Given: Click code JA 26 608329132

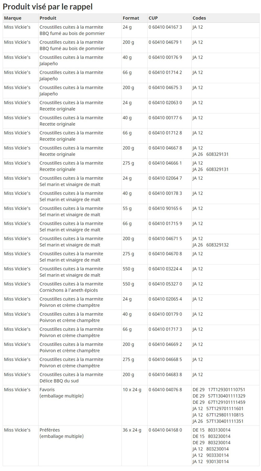Looking at the screenshot, I should [211, 245].
